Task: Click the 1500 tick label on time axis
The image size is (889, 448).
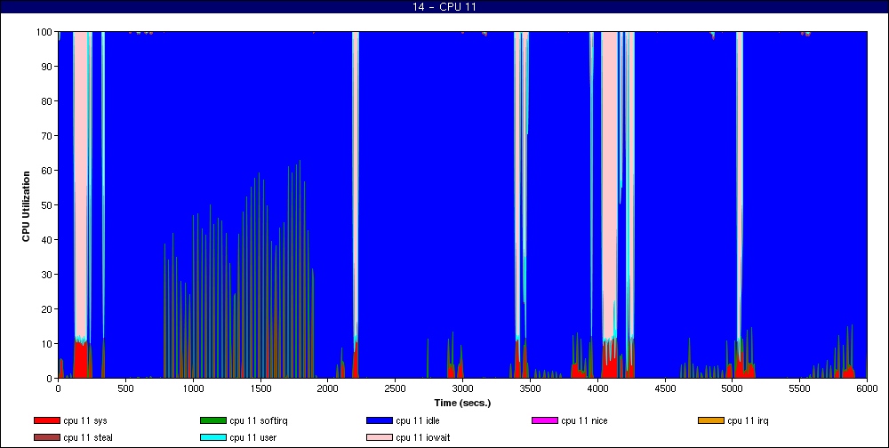Action: pos(260,388)
